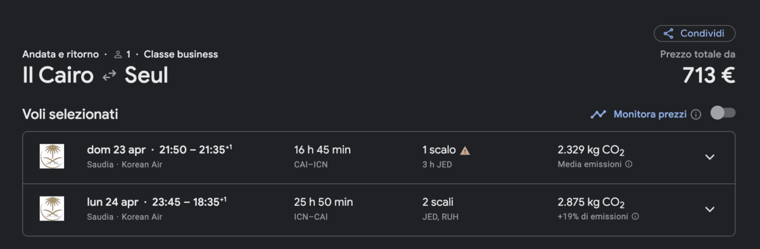Image resolution: width=760 pixels, height=249 pixels.
Task: Expand the lun 24 apr flight details
Action: pyautogui.click(x=710, y=209)
